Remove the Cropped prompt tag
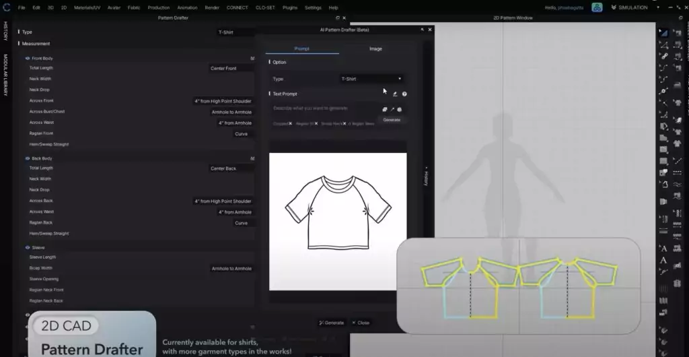The height and width of the screenshot is (357, 689). 291,124
